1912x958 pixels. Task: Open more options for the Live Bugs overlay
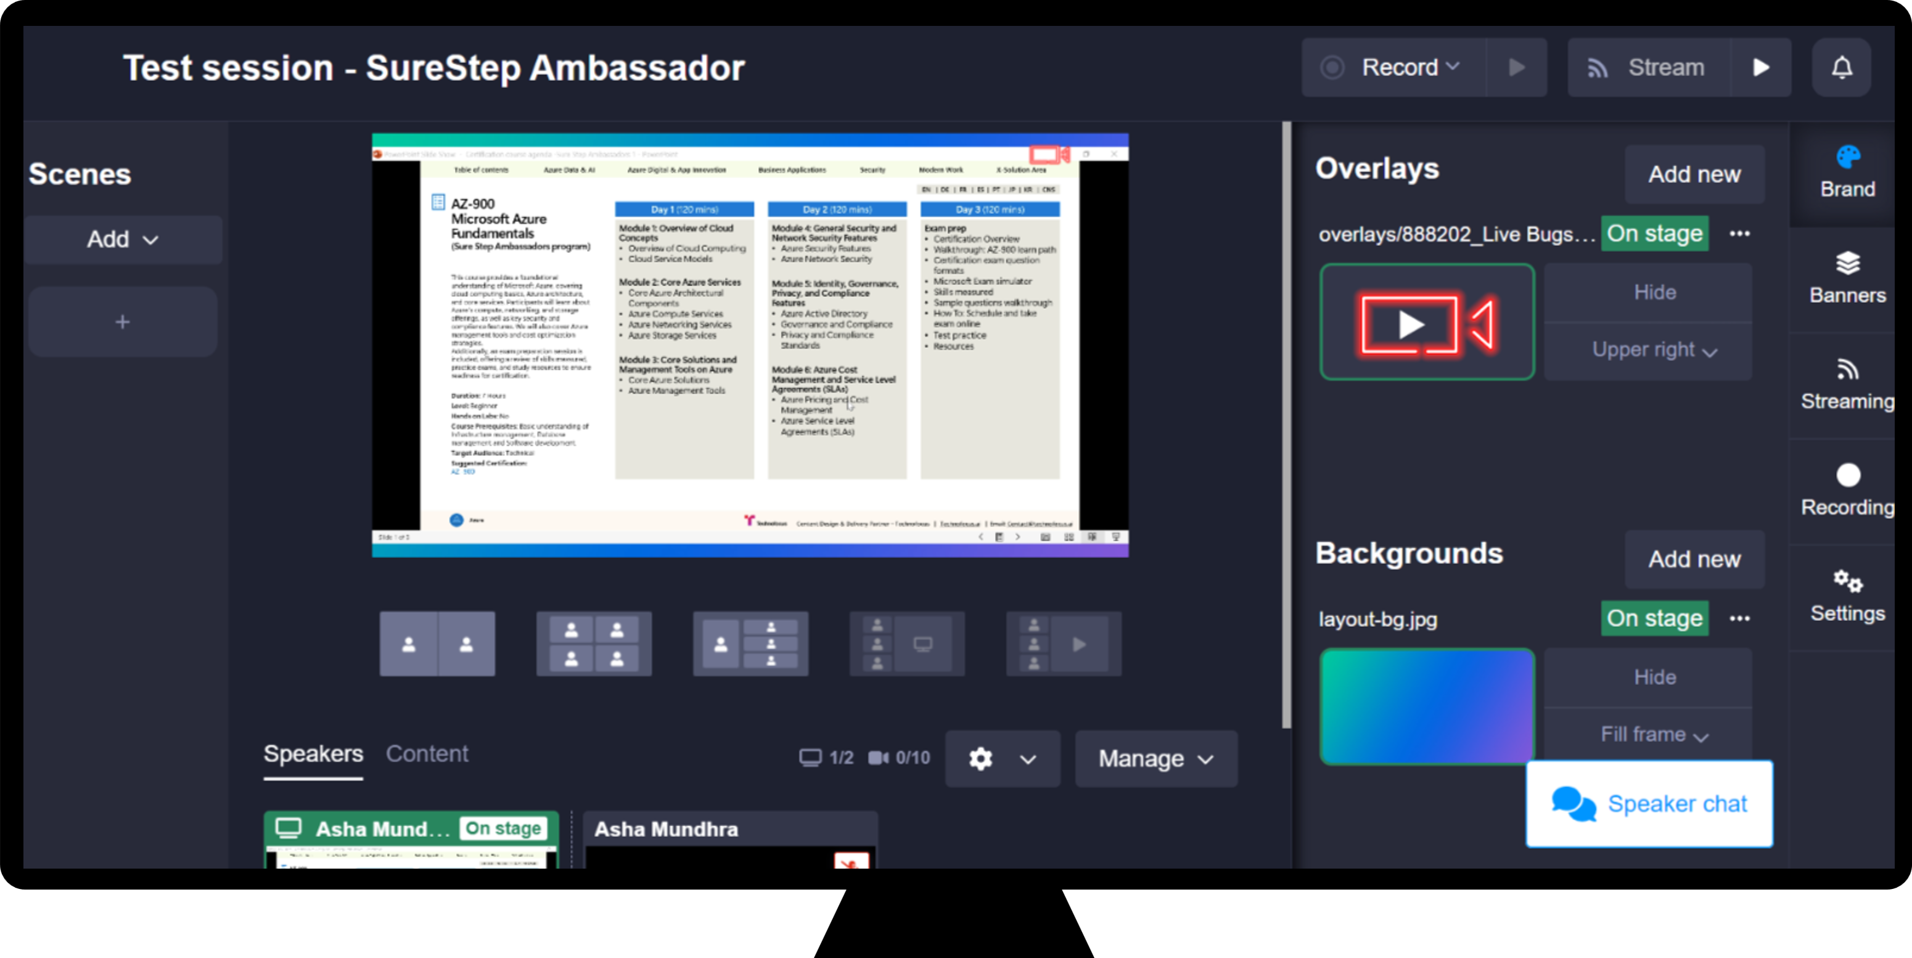tap(1740, 234)
